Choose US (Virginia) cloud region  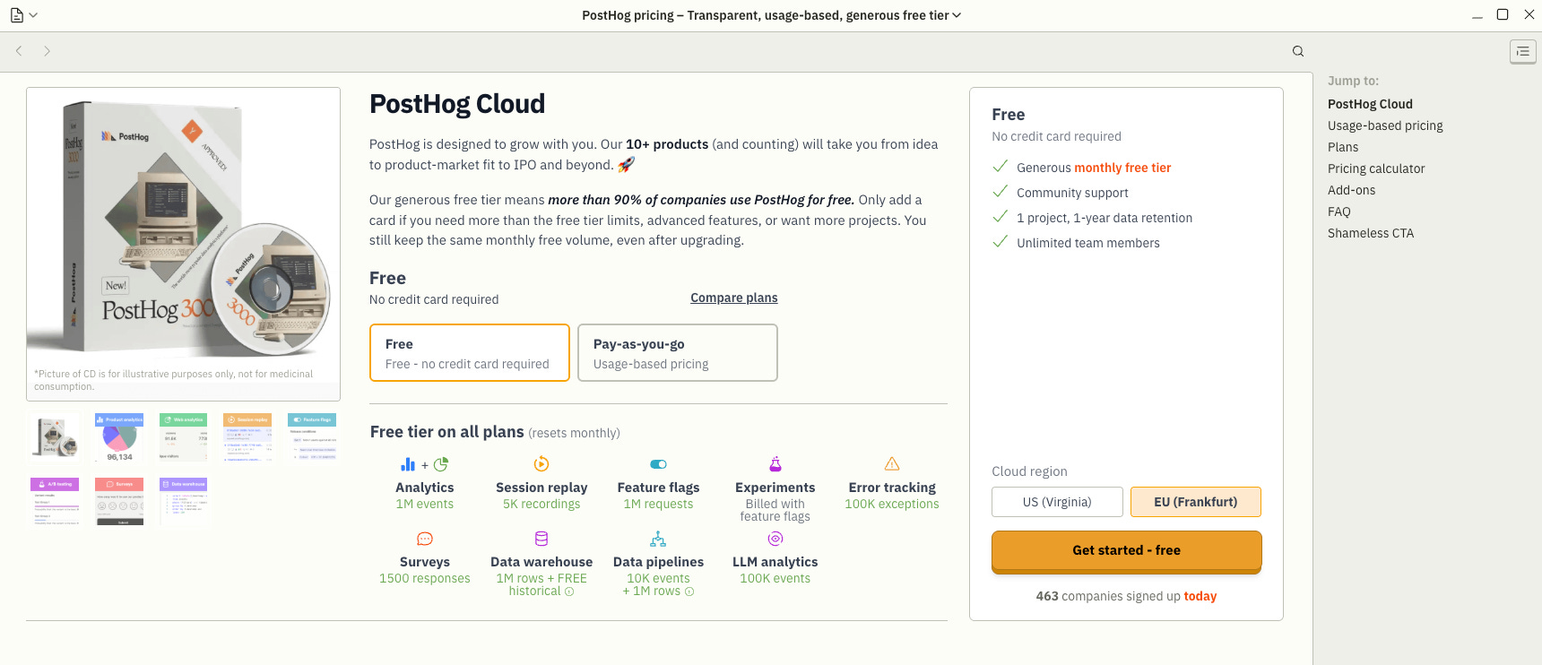(1057, 502)
